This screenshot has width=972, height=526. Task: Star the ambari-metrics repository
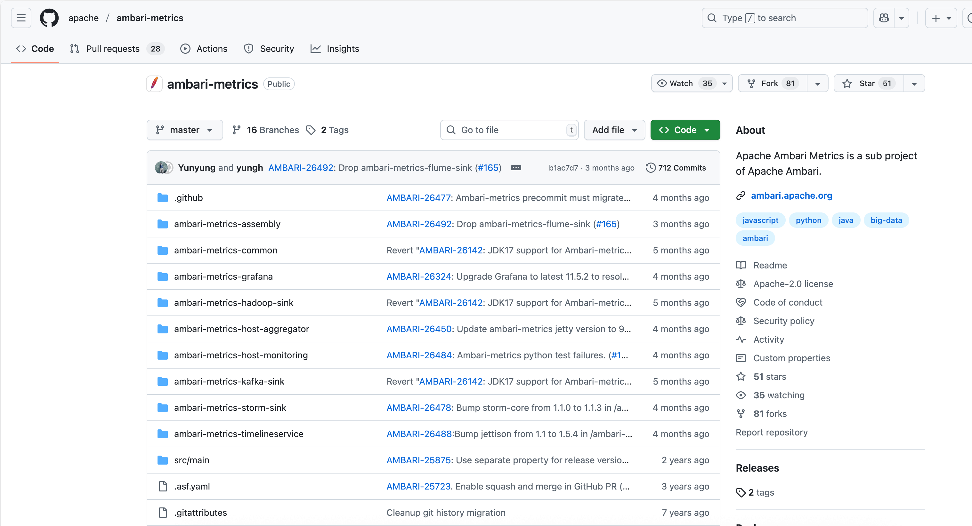click(868, 83)
